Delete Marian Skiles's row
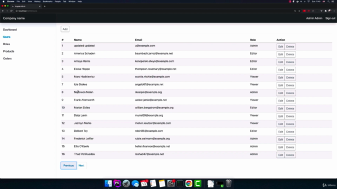Image resolution: width=337 pixels, height=189 pixels. click(x=290, y=109)
